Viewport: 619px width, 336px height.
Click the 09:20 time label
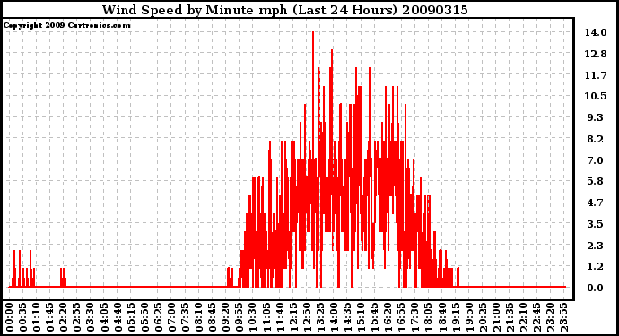coord(225,317)
